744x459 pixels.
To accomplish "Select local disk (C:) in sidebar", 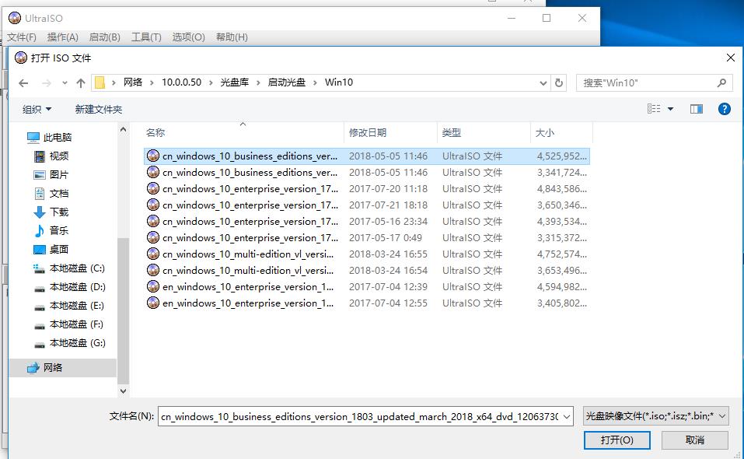I will tap(76, 268).
